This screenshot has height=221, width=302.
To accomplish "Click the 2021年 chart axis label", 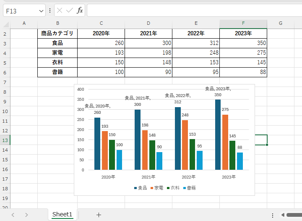I will (148, 177).
